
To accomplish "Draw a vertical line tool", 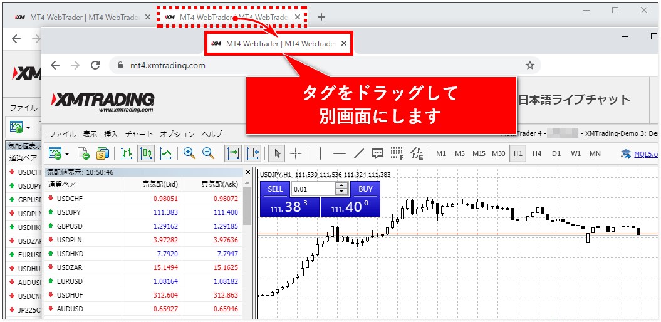I will click(320, 153).
